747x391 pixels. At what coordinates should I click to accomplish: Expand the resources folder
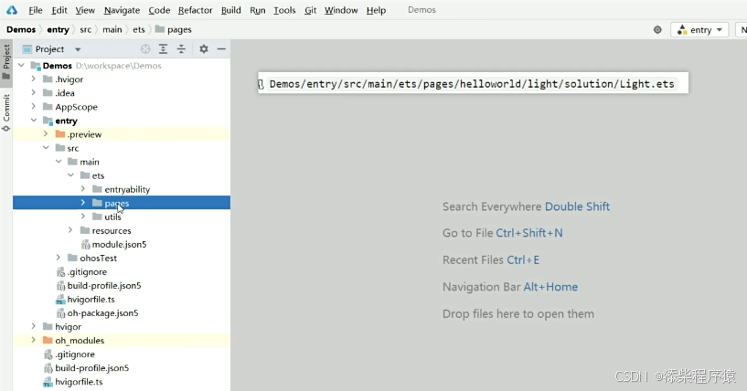point(70,230)
